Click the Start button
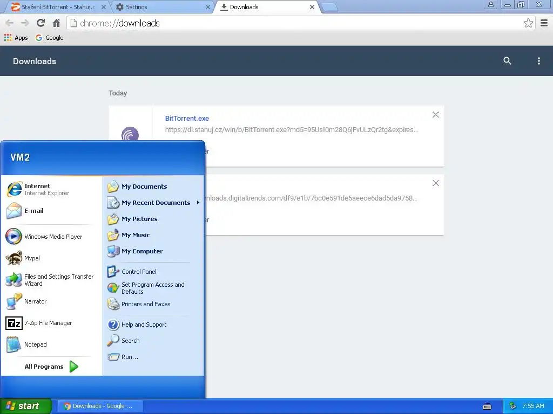This screenshot has height=414, width=553. point(25,406)
